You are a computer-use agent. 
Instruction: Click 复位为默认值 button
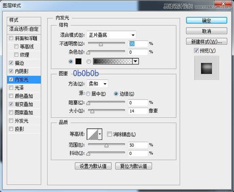point(134,166)
